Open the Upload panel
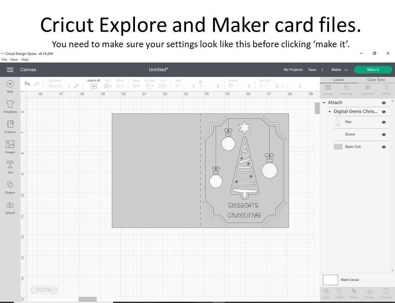Screen dimensions: 395x303 point(10,208)
